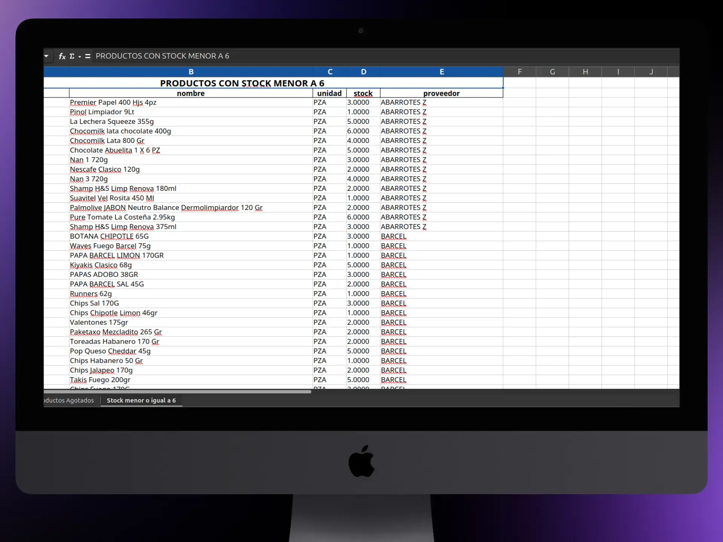Viewport: 723px width, 542px height.
Task: Open the dropdown arrow beside the sigma
Action: point(79,57)
